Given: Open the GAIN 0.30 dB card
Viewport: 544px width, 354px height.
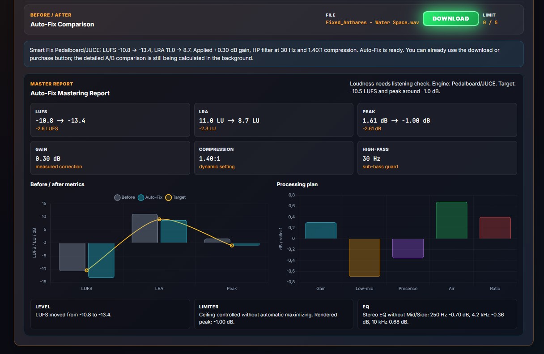Looking at the screenshot, I should (x=110, y=158).
